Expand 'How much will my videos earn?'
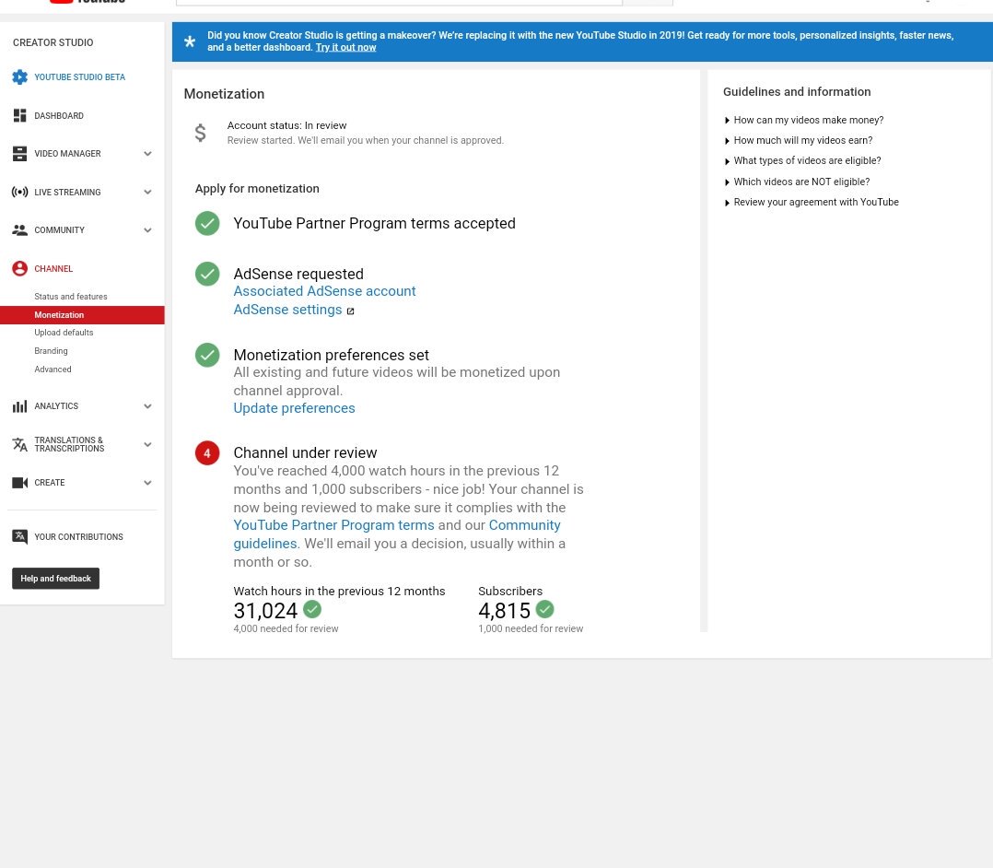Image resolution: width=993 pixels, height=868 pixels. tap(799, 140)
